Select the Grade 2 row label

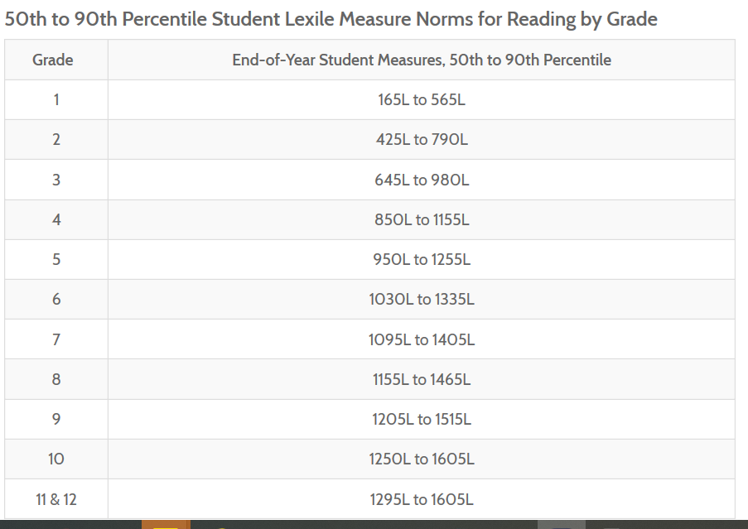56,139
